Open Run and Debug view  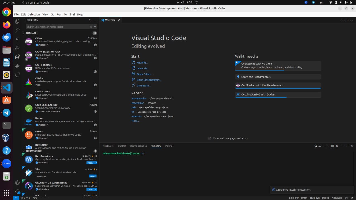click(x=17, y=48)
